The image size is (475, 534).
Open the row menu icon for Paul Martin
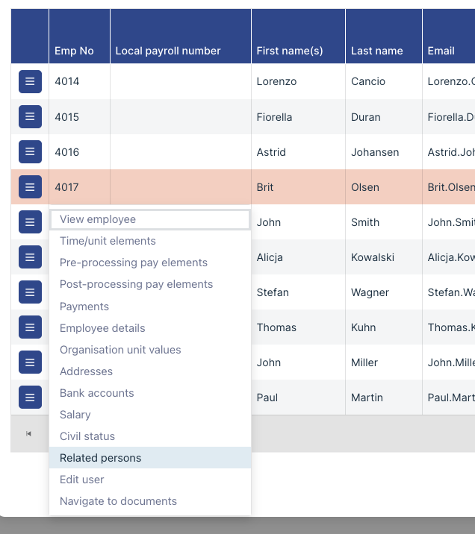pyautogui.click(x=30, y=398)
